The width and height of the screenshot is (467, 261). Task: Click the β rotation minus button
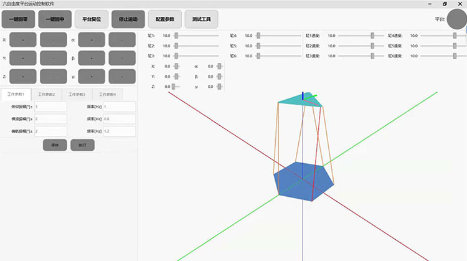point(123,58)
